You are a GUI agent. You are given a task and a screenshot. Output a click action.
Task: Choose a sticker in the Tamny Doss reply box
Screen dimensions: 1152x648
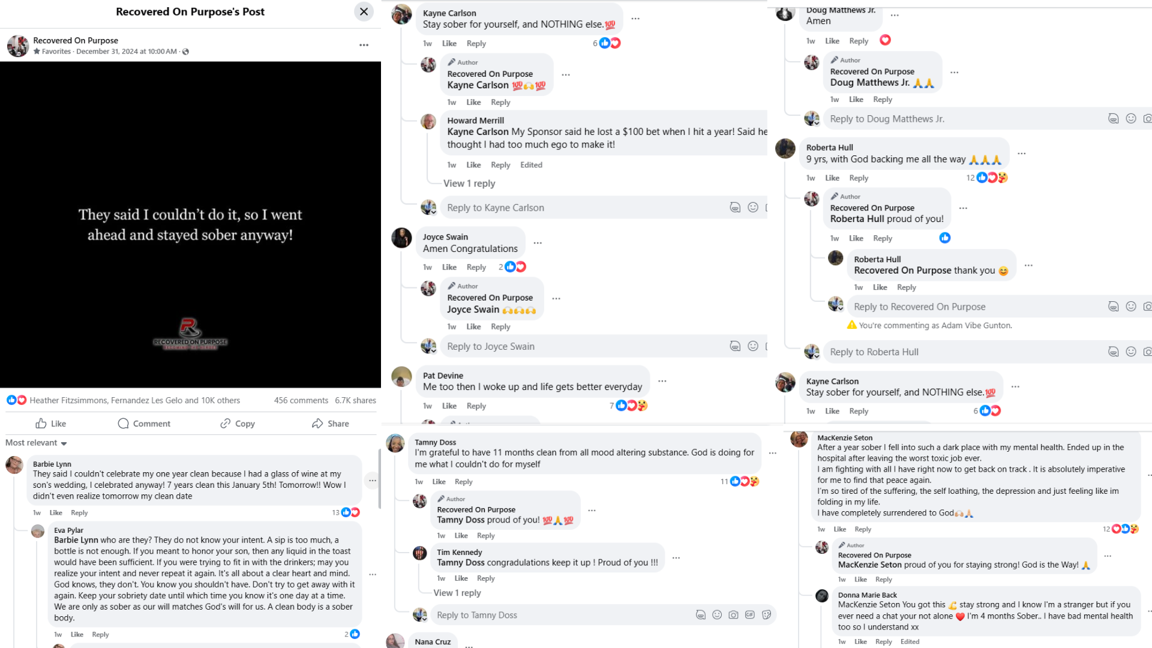pos(766,614)
